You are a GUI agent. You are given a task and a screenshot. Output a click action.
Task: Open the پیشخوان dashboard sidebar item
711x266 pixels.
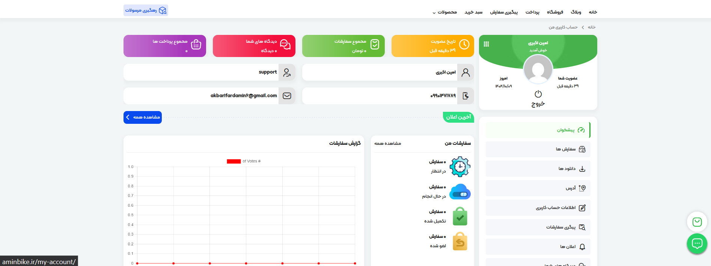(x=538, y=130)
